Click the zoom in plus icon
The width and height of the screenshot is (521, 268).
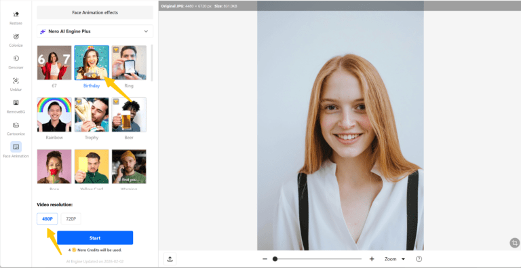click(x=372, y=259)
